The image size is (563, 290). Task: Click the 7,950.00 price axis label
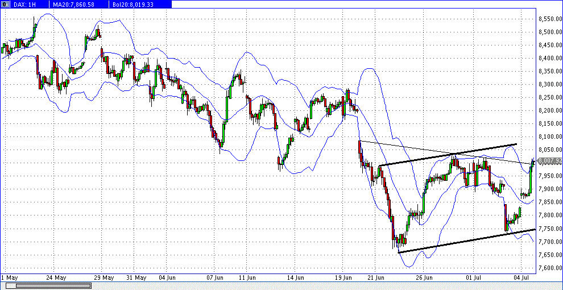[550, 176]
